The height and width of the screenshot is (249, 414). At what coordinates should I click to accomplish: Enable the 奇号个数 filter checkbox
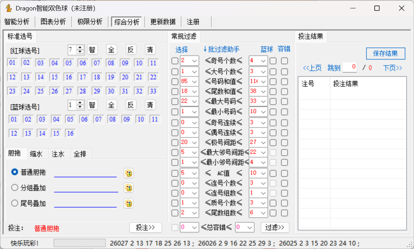click(175, 61)
